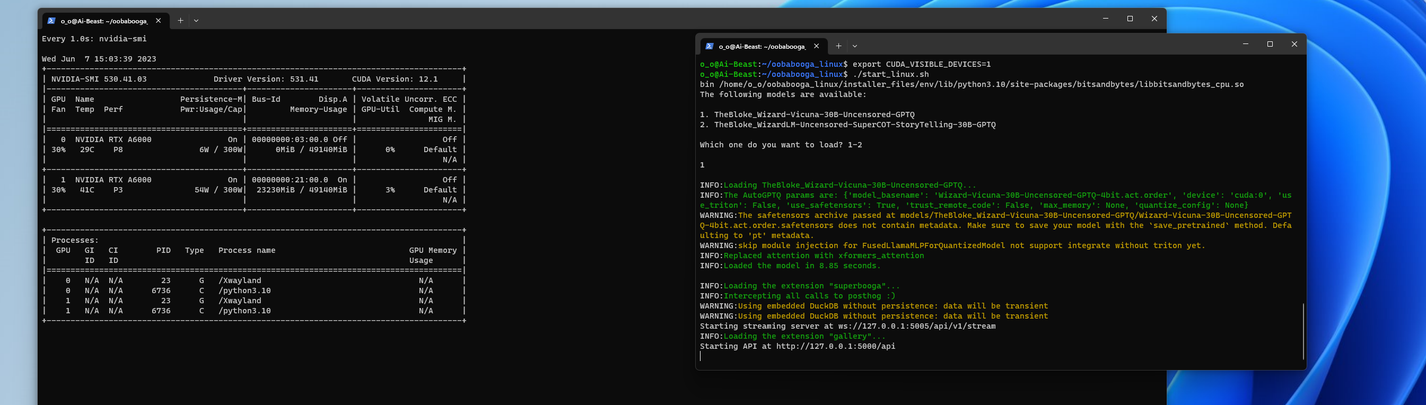Minimize the front terminal window
This screenshot has width=1426, height=405.
pyautogui.click(x=1246, y=44)
